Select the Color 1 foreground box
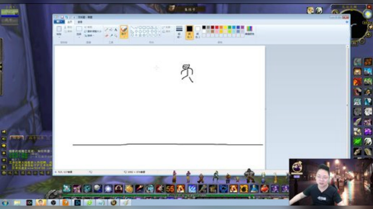 coord(190,32)
